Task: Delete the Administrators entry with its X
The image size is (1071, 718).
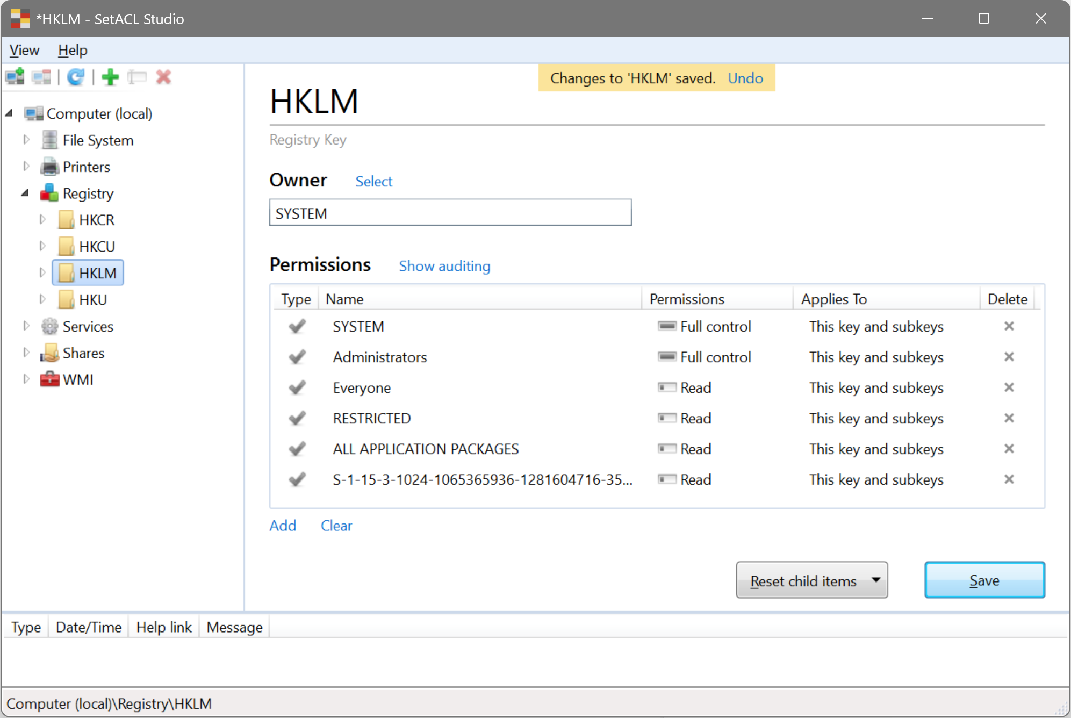Action: [1009, 357]
